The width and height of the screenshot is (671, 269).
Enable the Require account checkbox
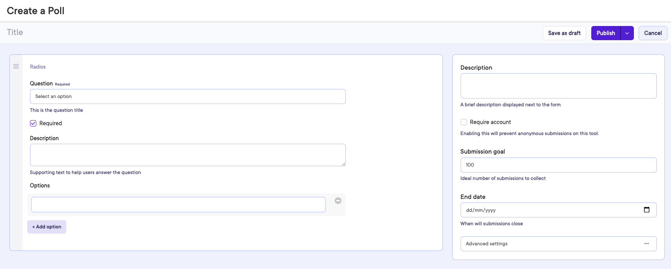(464, 122)
